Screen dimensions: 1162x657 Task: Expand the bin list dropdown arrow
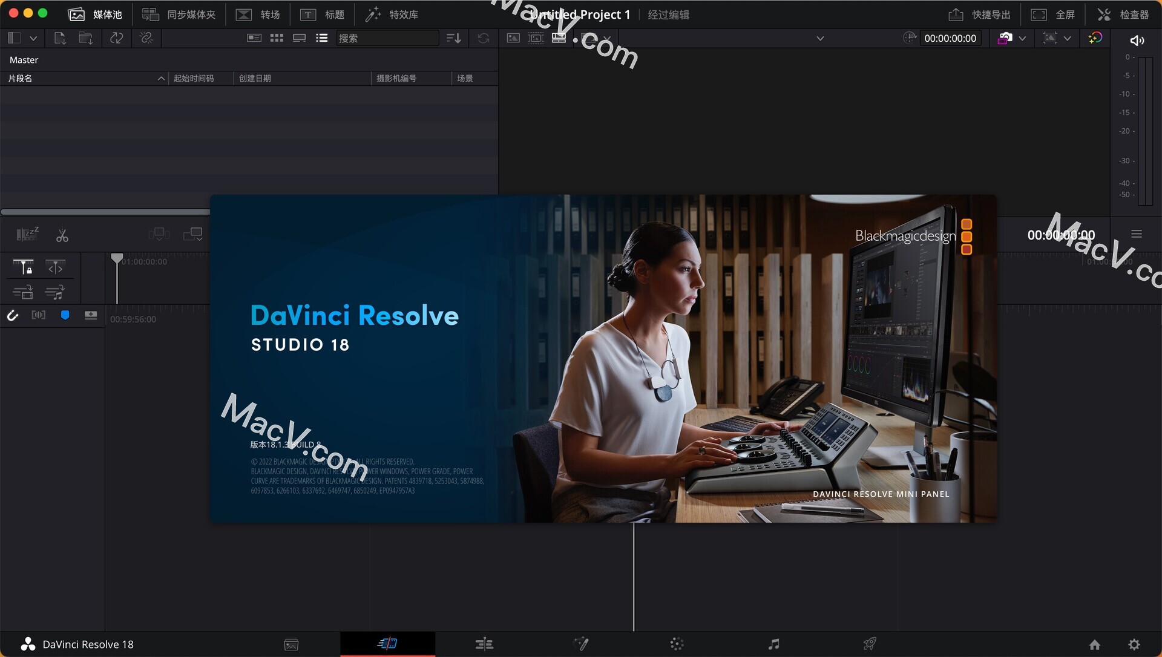33,38
